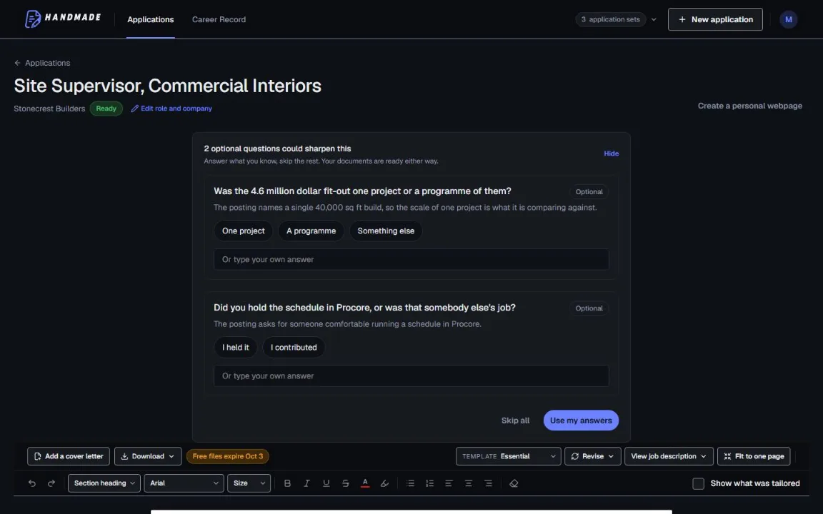
Task: Select the I held it answer
Action: pos(236,347)
